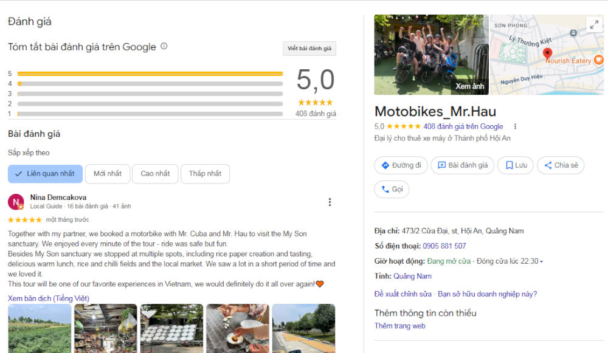This screenshot has height=353, width=608.
Task: Click the large 5,0 rating score
Action: pyautogui.click(x=315, y=80)
